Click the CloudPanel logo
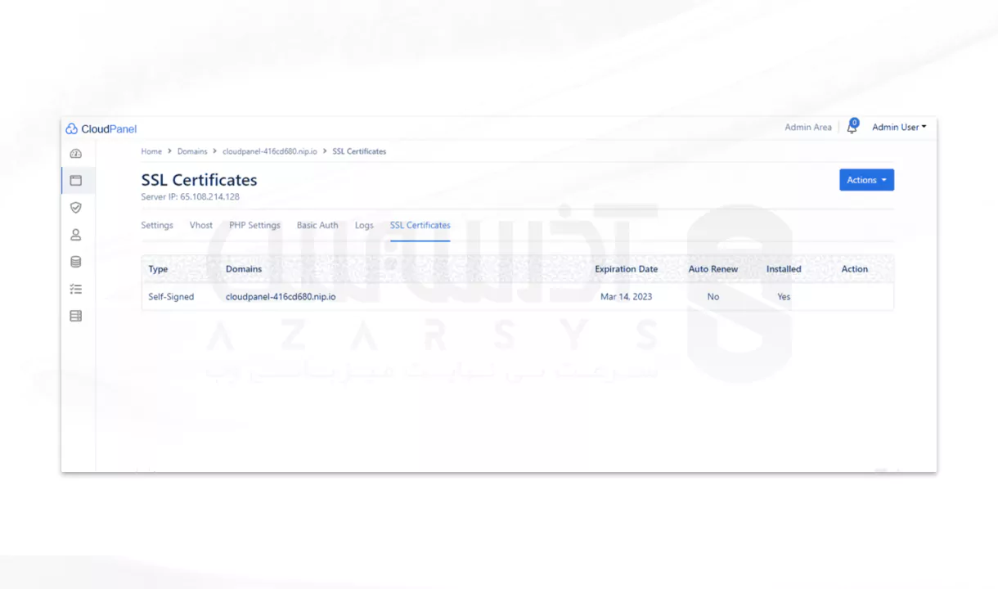998x589 pixels. [101, 128]
